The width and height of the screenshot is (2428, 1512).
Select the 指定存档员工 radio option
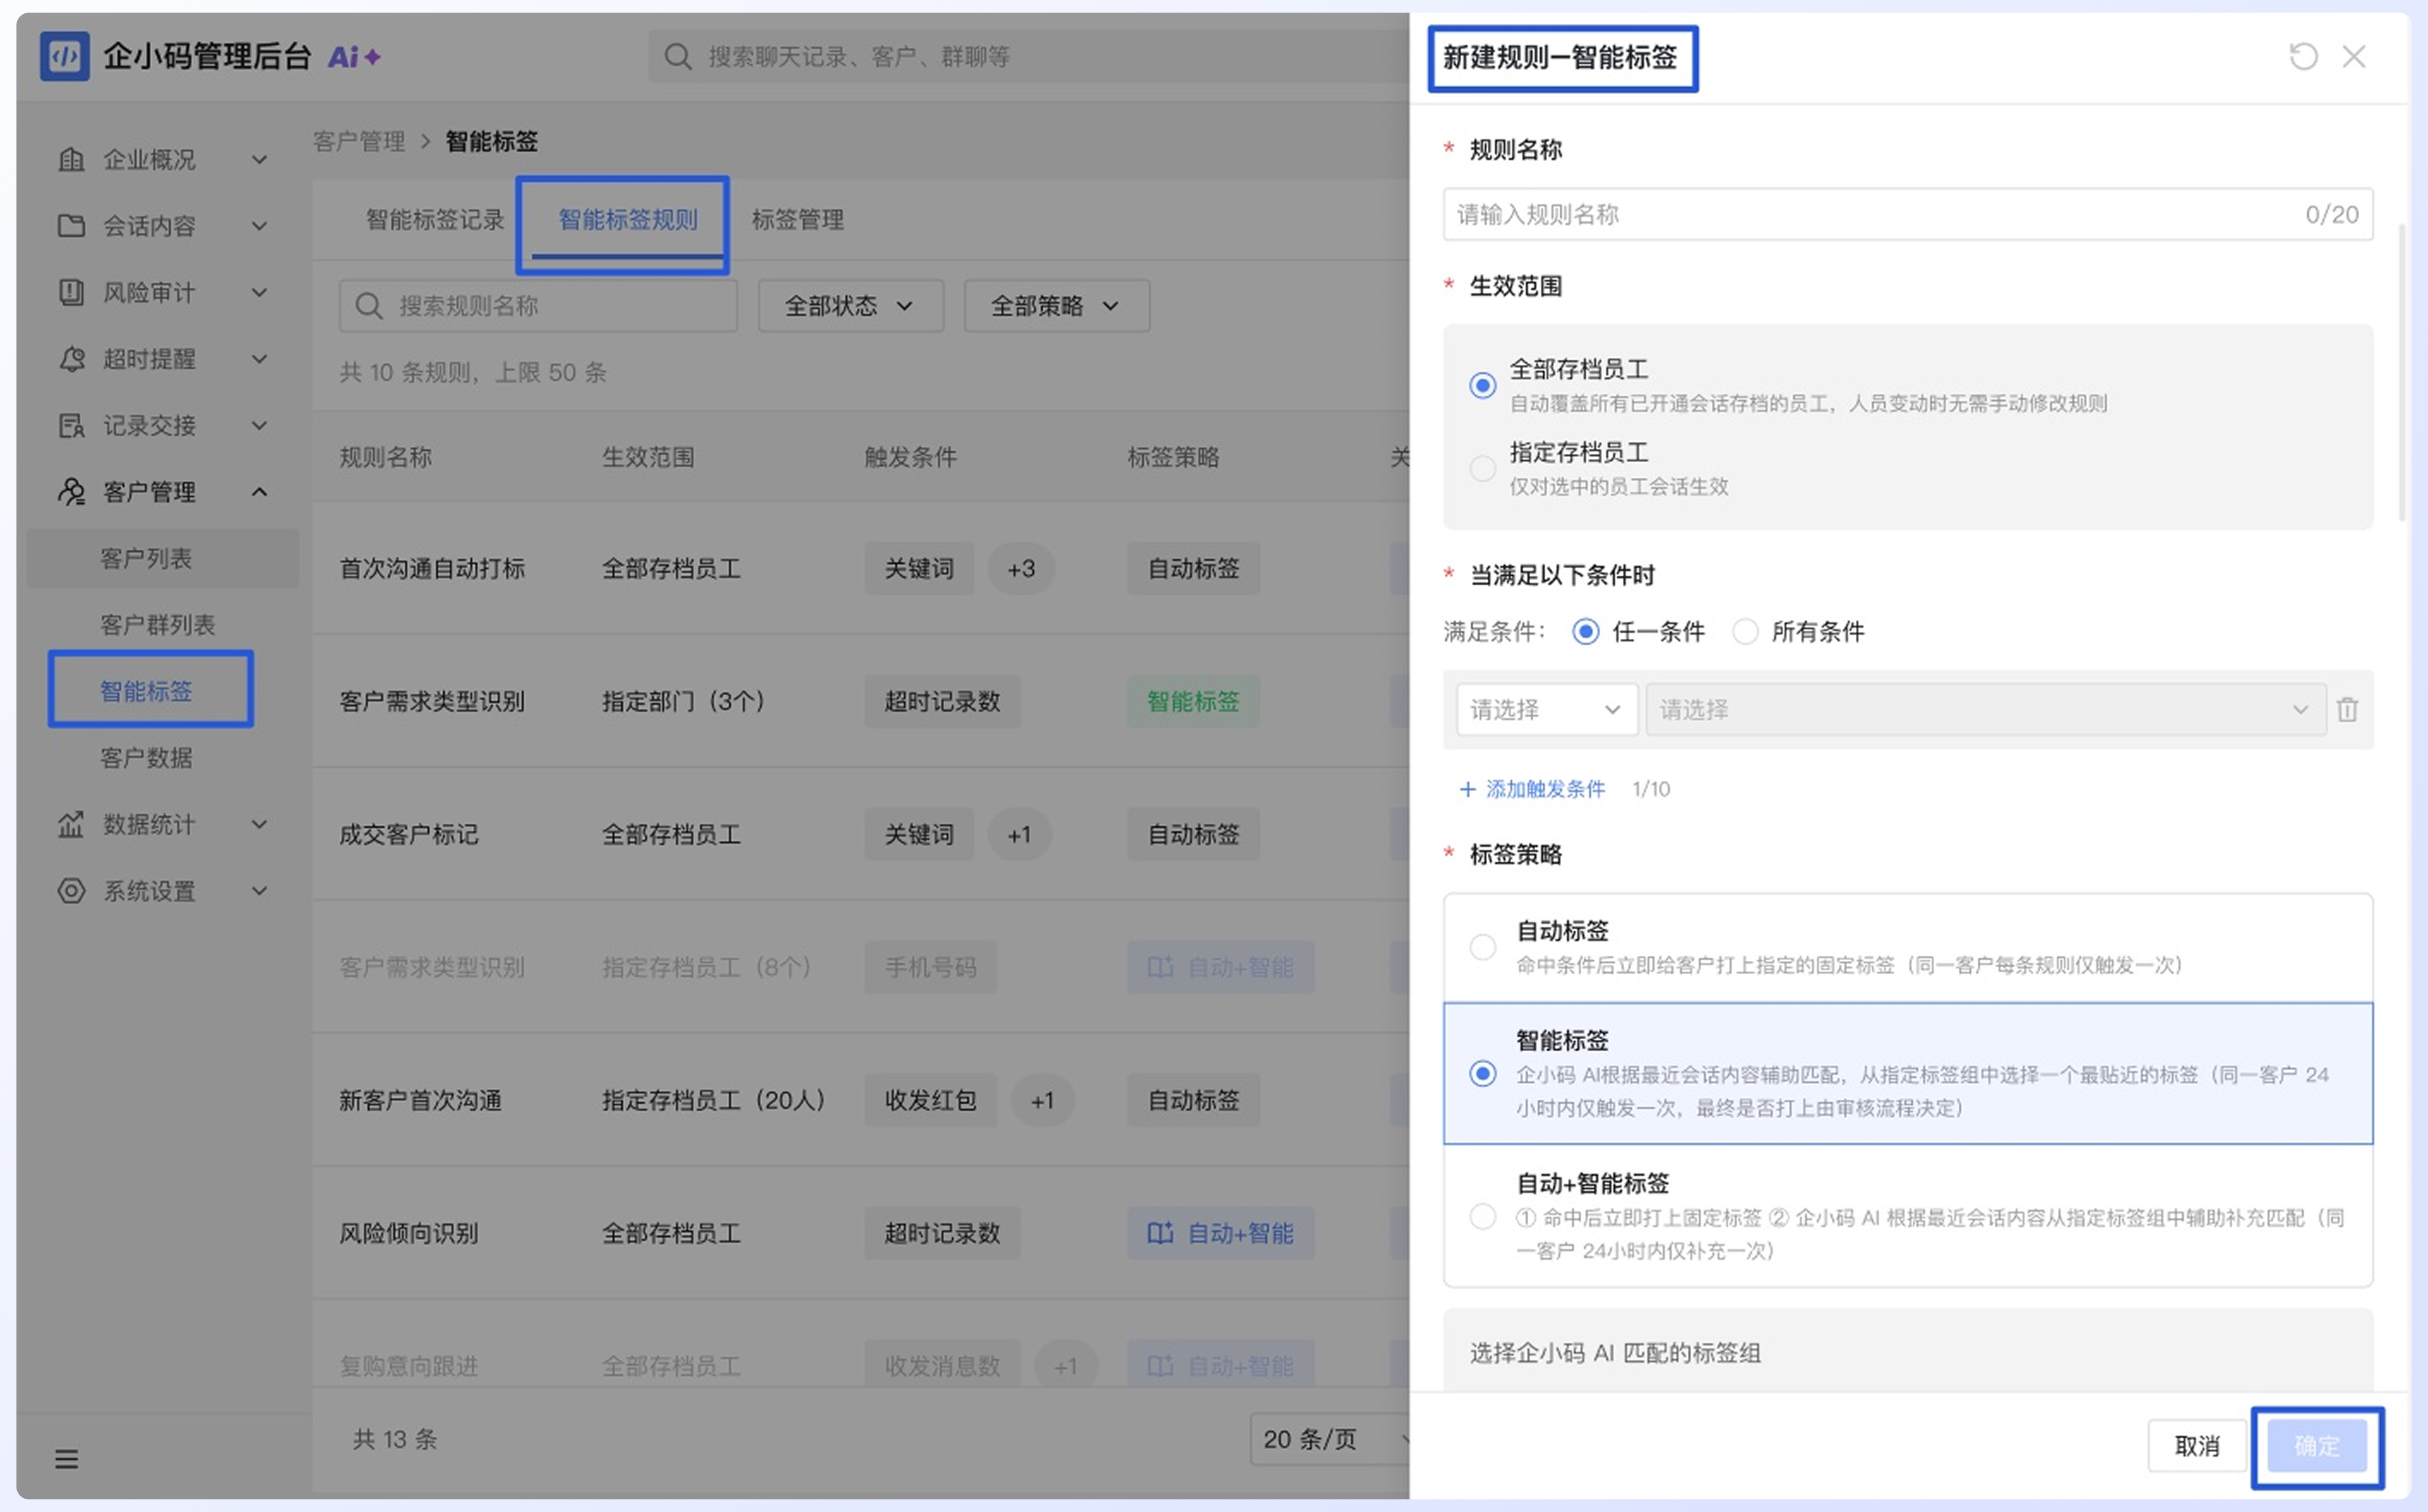1483,468
